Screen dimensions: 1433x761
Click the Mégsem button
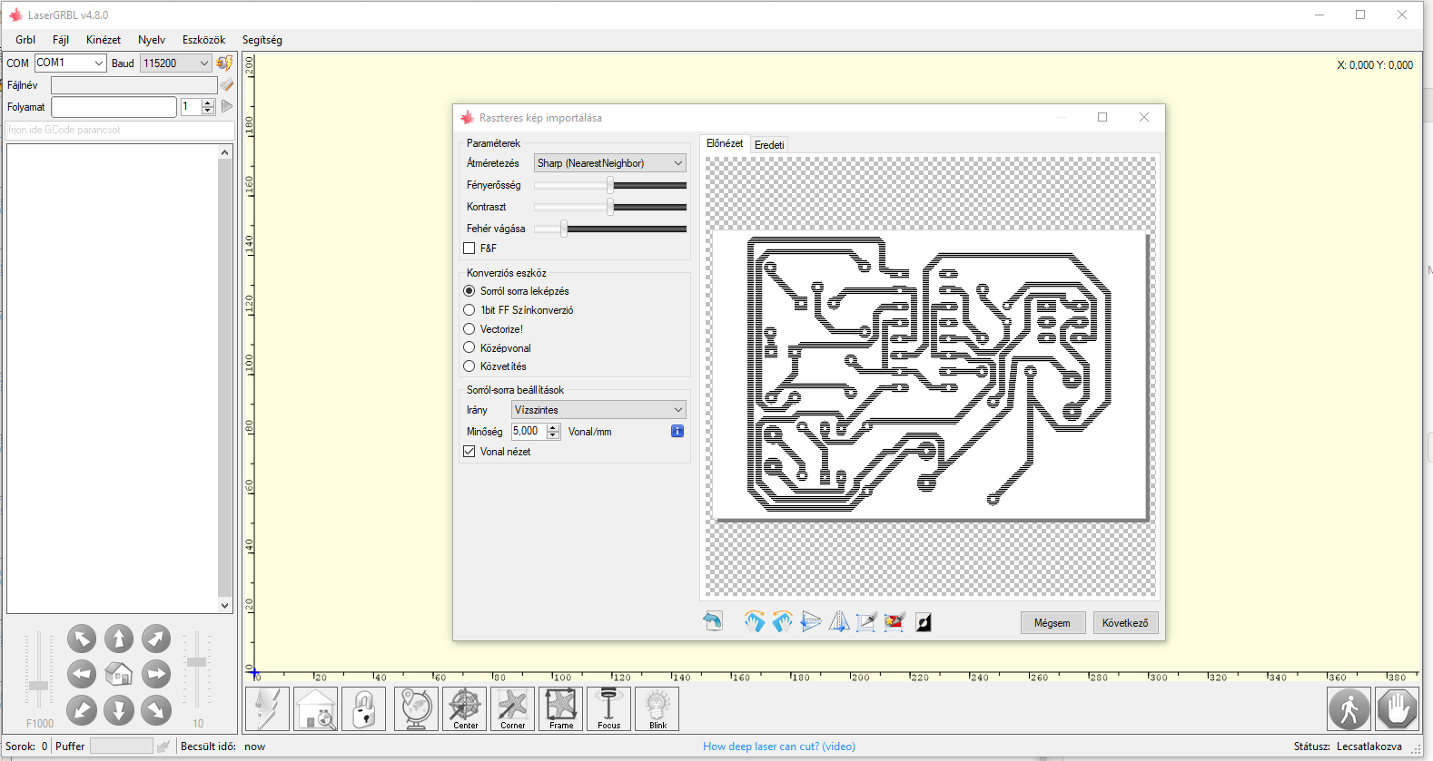(x=1053, y=623)
